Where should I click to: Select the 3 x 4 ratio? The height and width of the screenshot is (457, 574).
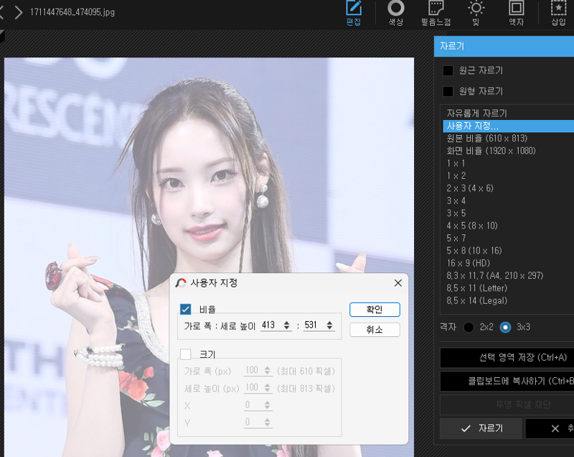point(509,200)
